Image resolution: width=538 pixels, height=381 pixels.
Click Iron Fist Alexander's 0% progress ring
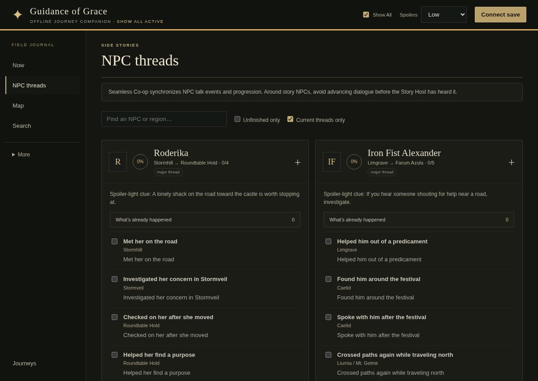(x=354, y=162)
